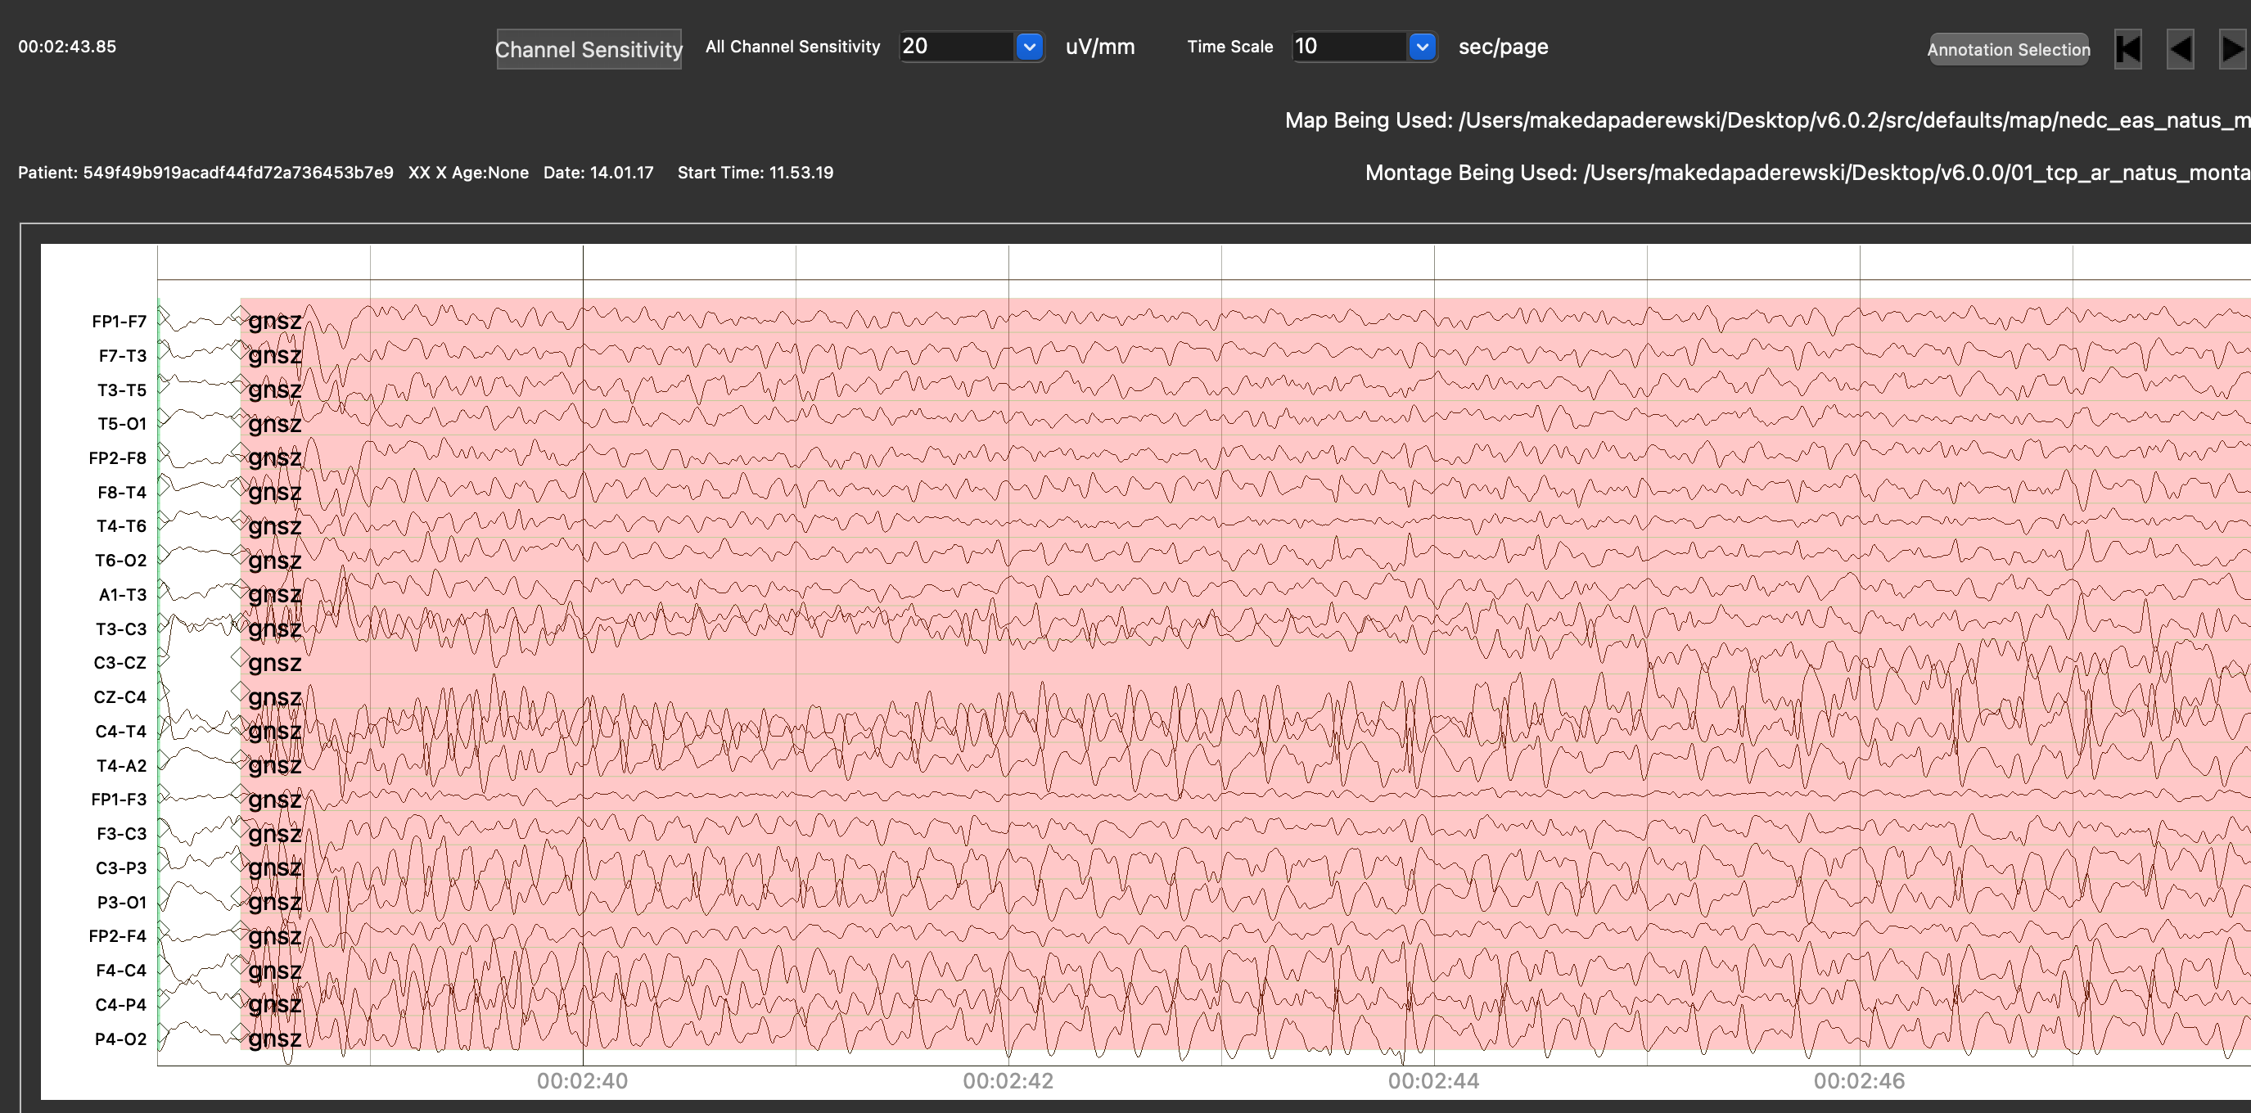Advance to next page with right arrow
Screen dimensions: 2251x1113
[2232, 48]
